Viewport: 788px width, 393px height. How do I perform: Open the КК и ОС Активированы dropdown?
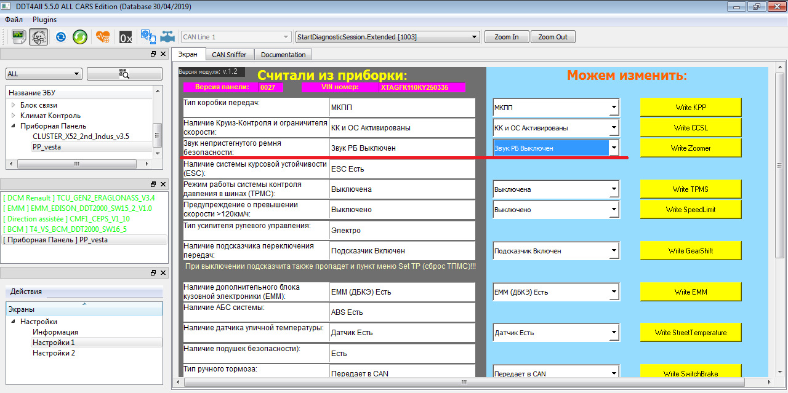pos(555,128)
